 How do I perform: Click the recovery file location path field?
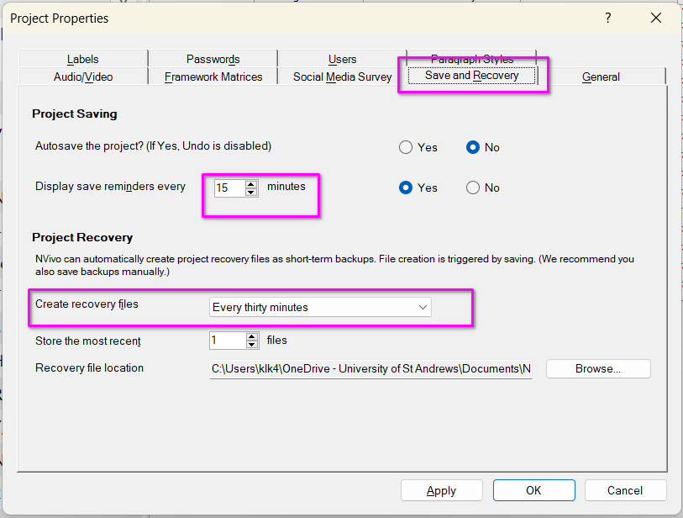tap(370, 368)
